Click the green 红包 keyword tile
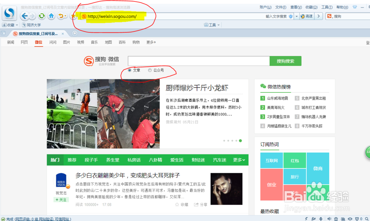Image resolution: width=370 pixels, height=221 pixels. (x=295, y=160)
